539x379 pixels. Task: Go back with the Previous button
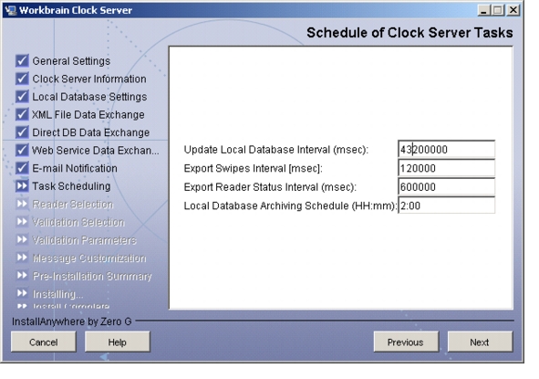[x=406, y=342]
